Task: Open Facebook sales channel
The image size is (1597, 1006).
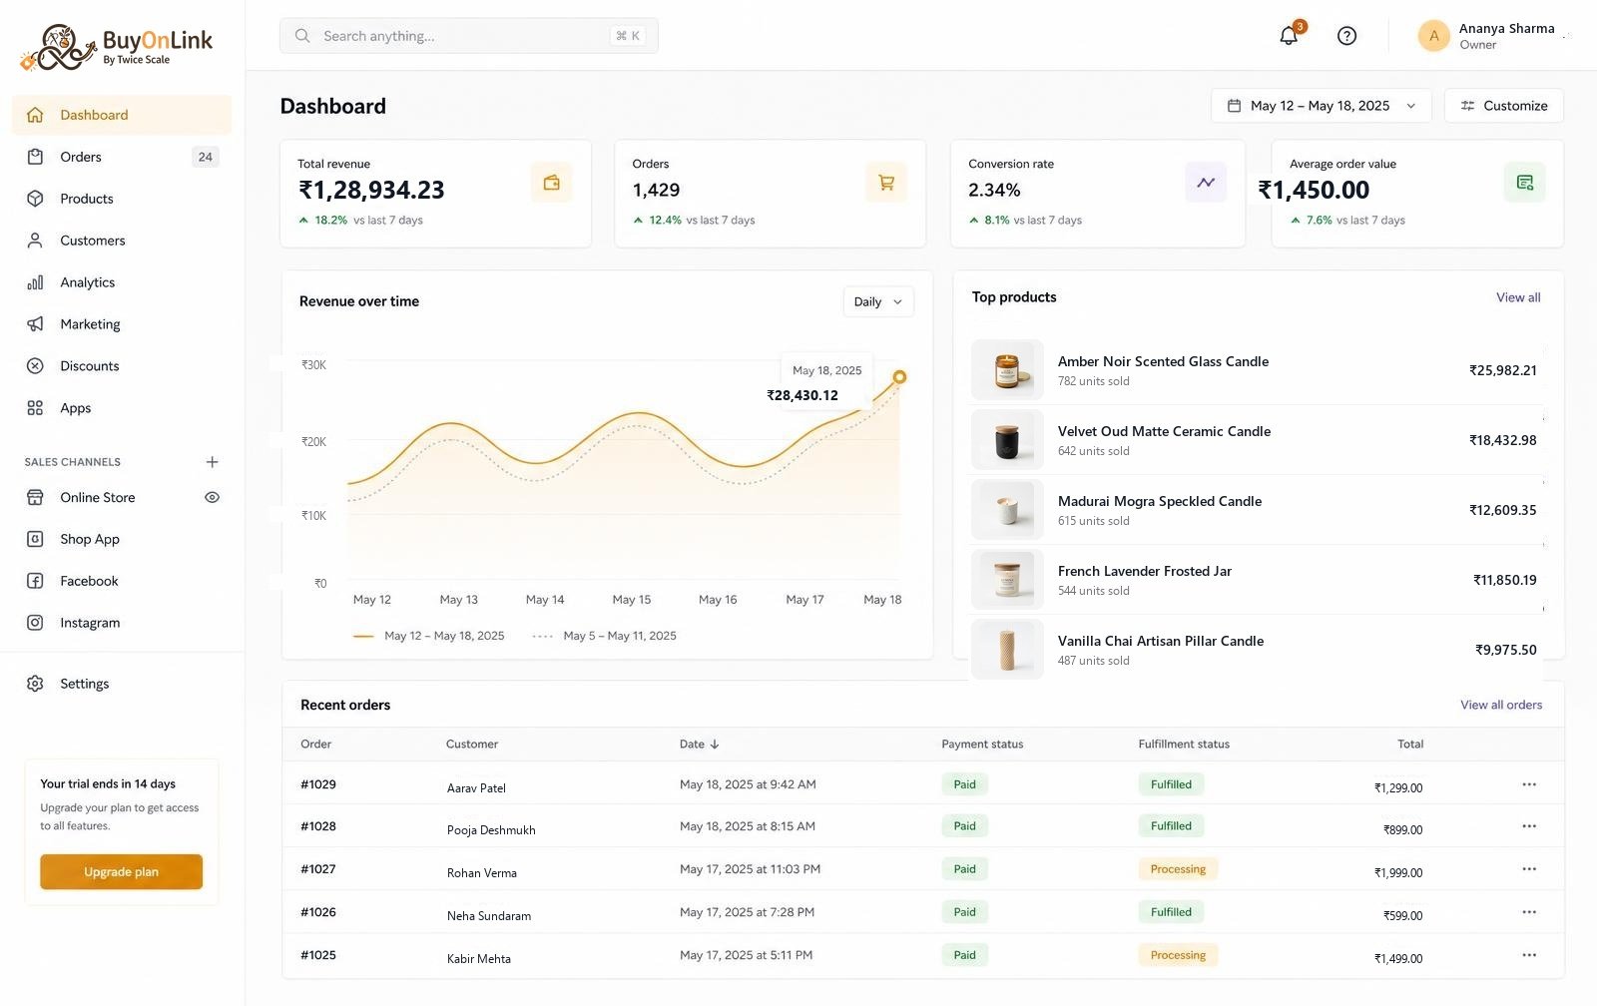Action: coord(122,581)
